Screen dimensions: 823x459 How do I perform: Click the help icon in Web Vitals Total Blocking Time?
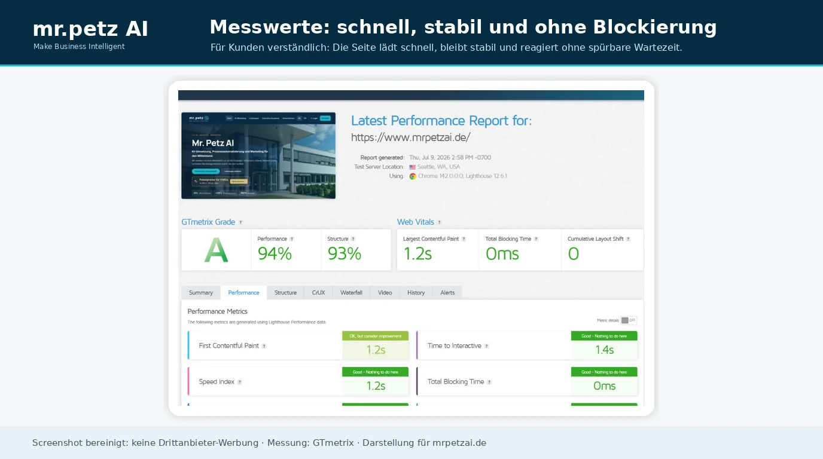click(x=536, y=239)
